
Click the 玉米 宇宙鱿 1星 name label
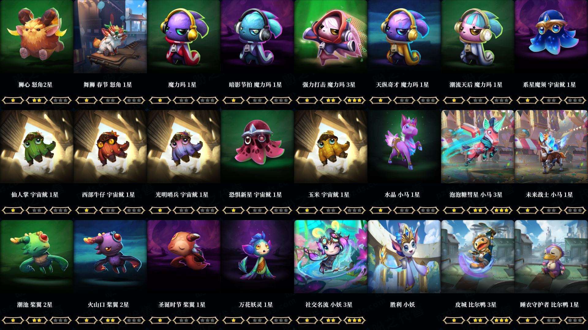click(x=329, y=195)
